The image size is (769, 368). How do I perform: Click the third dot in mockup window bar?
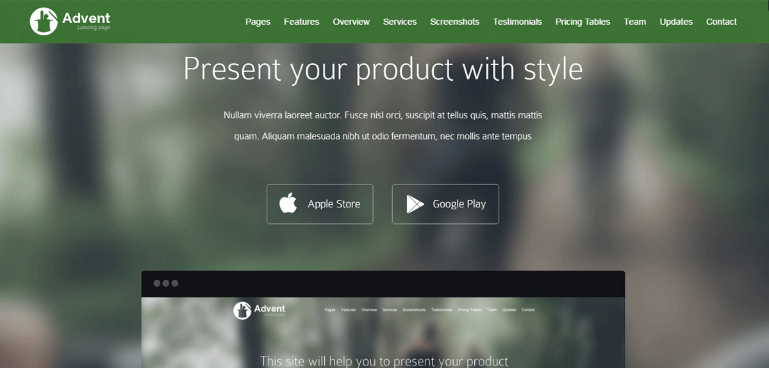[x=174, y=283]
